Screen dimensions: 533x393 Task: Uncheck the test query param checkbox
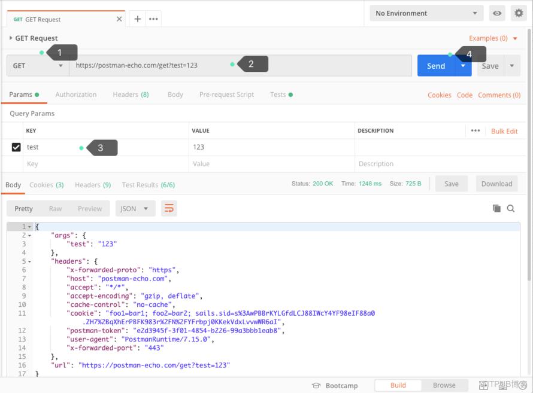[16, 147]
